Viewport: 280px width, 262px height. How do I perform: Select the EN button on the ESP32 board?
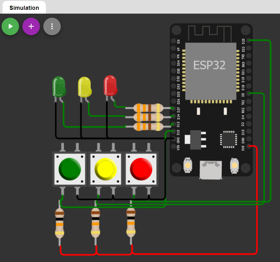point(187,166)
